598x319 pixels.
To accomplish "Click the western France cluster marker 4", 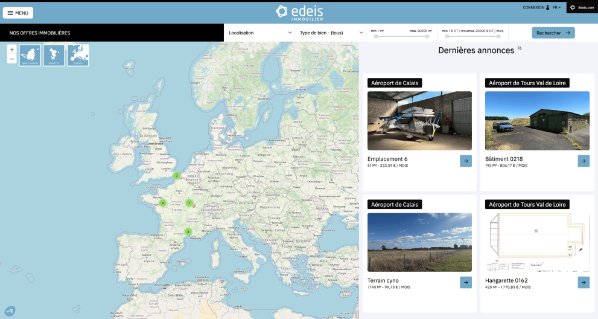I will pyautogui.click(x=163, y=203).
